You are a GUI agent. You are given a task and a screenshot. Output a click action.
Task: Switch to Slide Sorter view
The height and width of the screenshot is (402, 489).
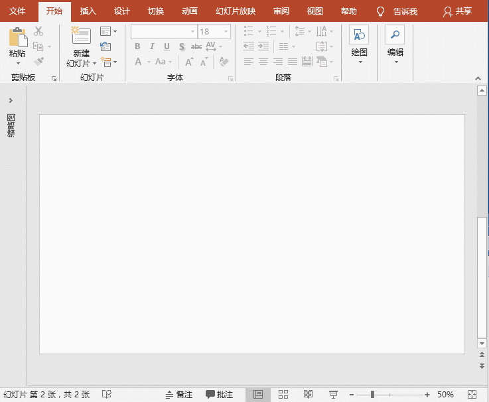283,395
